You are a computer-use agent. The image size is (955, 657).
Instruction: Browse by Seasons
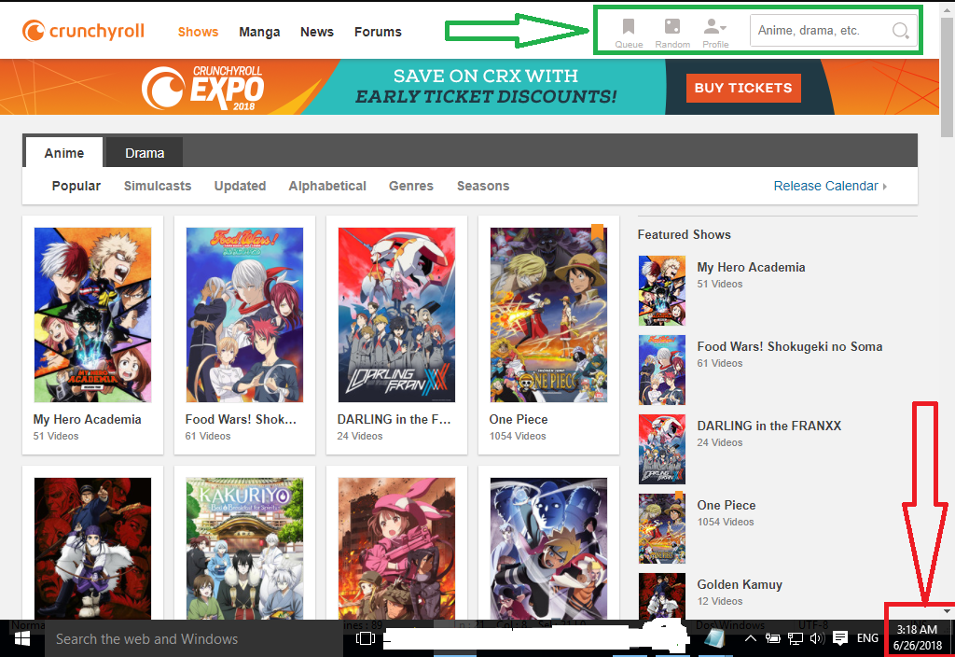pyautogui.click(x=483, y=186)
